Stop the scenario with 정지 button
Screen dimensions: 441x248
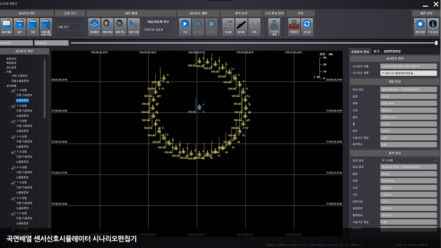pos(212,27)
